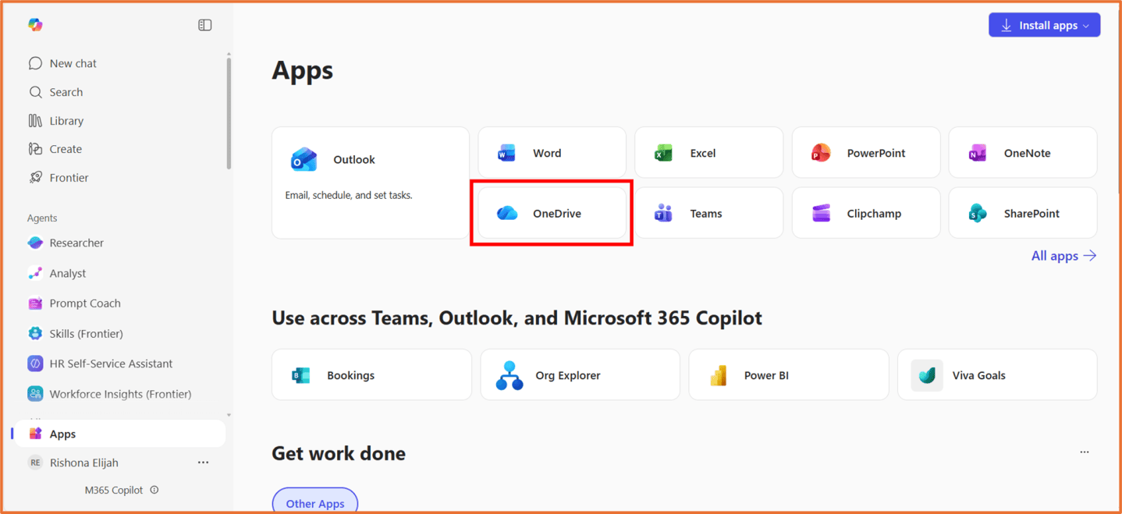This screenshot has width=1122, height=514.
Task: Click the sidebar vertical scrollbar
Action: point(229,113)
